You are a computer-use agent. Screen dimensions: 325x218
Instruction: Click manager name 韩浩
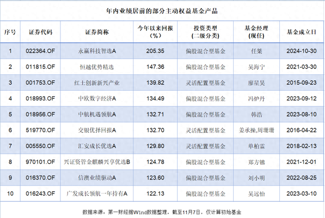[256, 115]
